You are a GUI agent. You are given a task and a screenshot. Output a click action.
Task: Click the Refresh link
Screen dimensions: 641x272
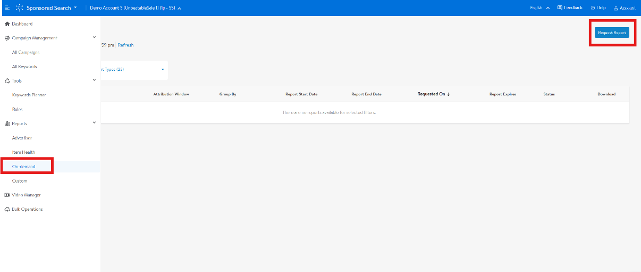point(125,45)
